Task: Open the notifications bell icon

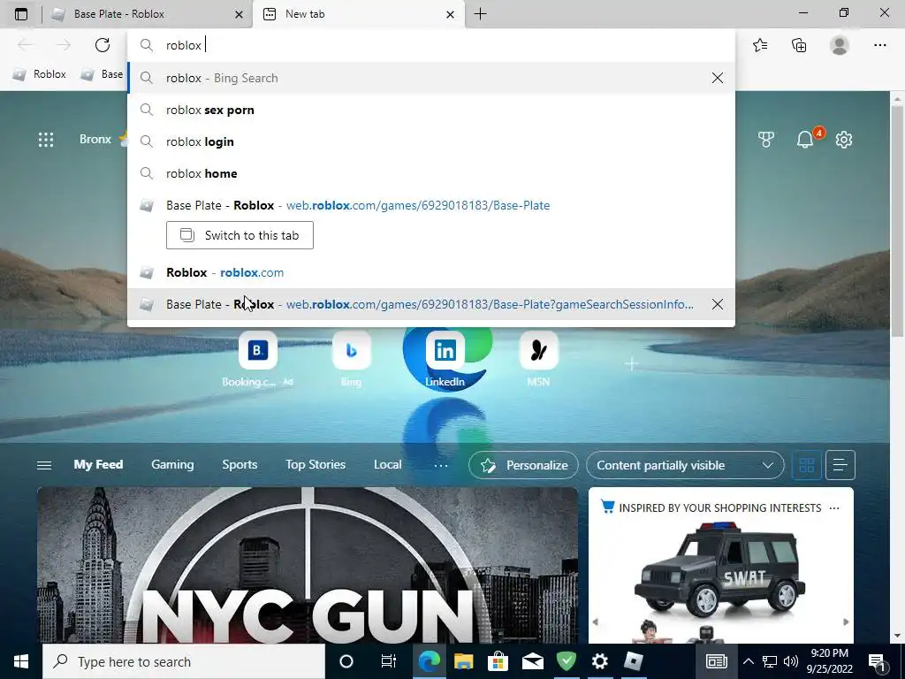Action: (x=805, y=139)
